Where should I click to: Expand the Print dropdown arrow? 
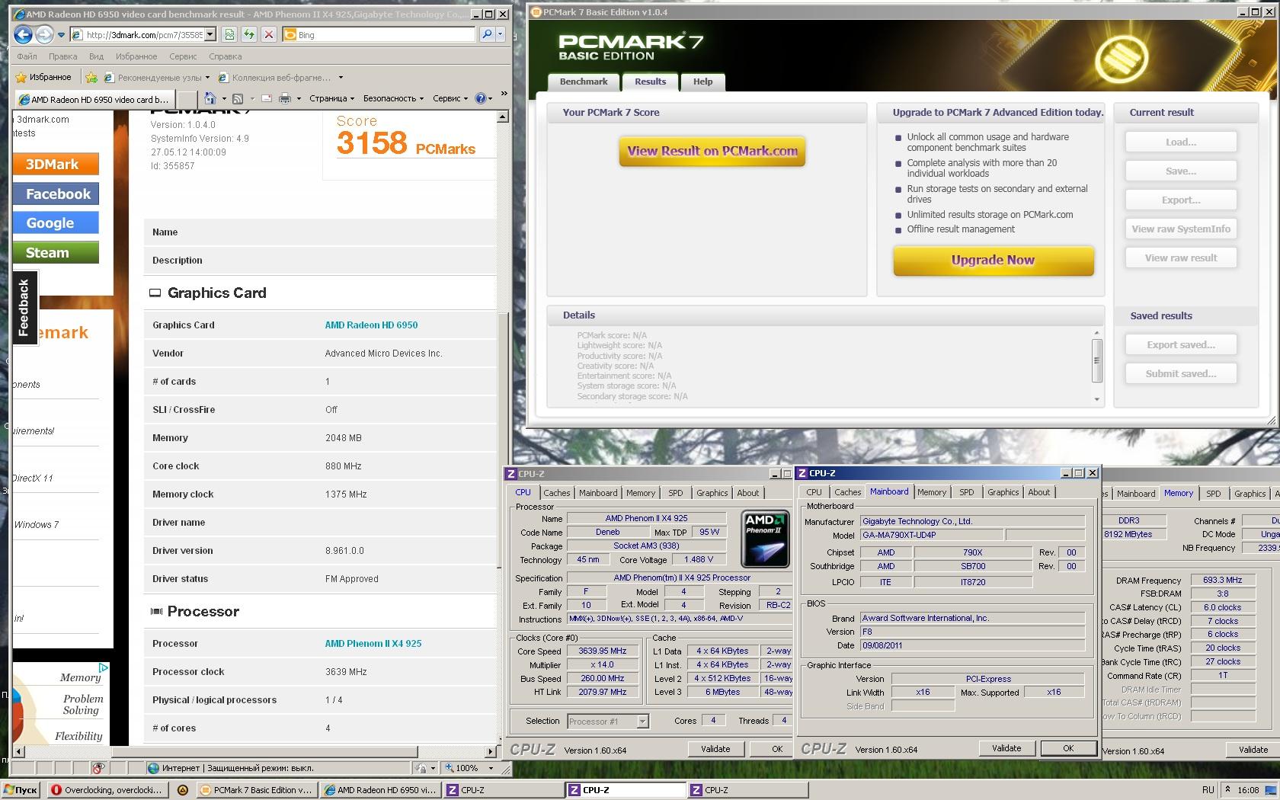point(299,98)
